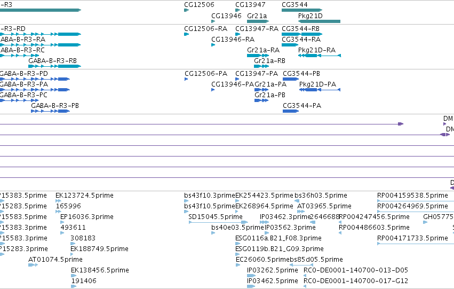
Task: Click transcript CG3544-RB label
Action: (x=300, y=29)
